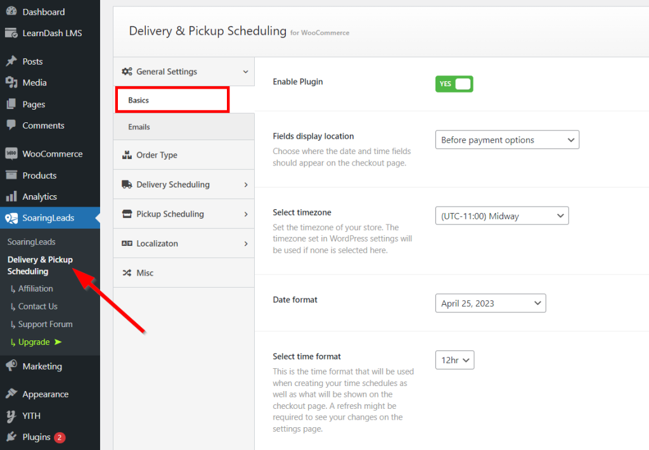The width and height of the screenshot is (649, 450).
Task: Open Delivery & Pickup Scheduling submenu link
Action: [x=40, y=266]
